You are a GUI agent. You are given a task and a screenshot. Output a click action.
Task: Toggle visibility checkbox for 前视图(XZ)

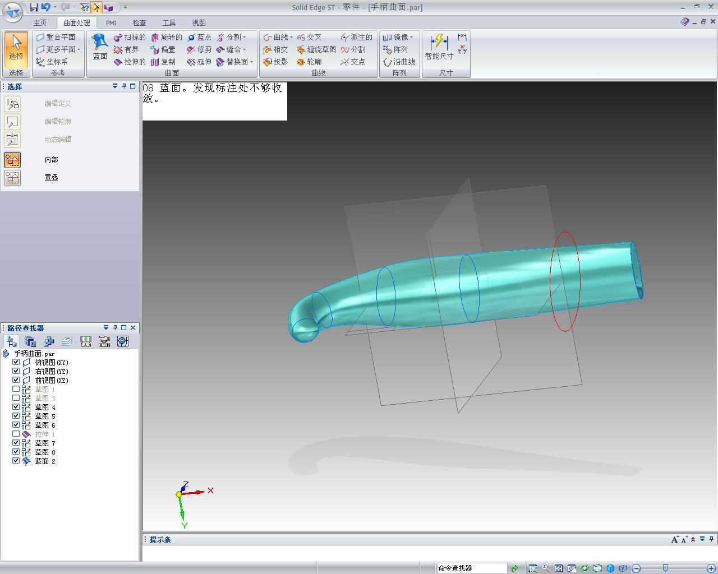[x=16, y=380]
